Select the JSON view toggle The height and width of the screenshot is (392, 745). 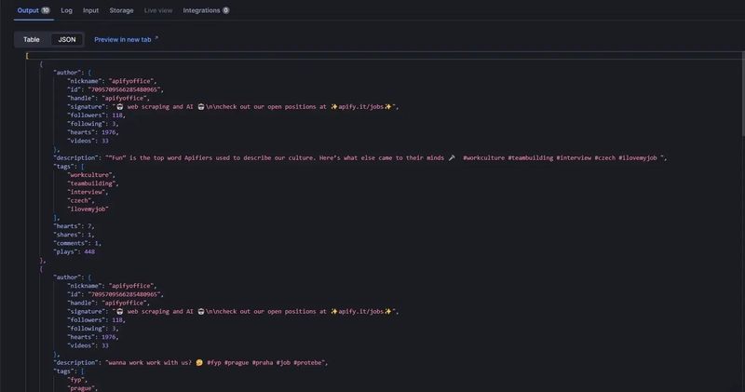(x=67, y=39)
